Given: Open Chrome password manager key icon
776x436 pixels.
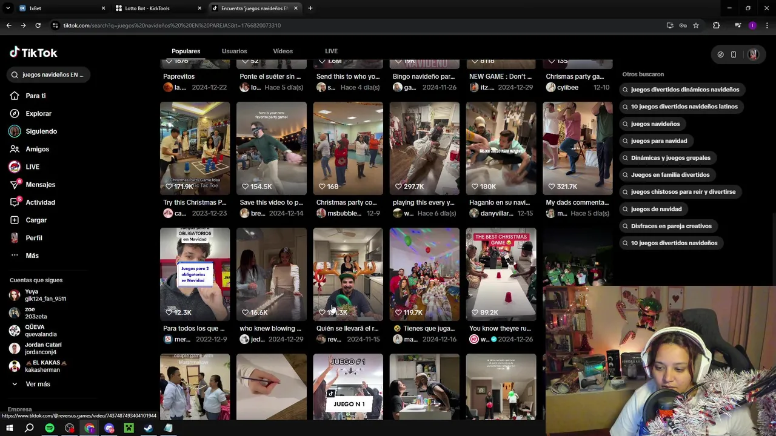Looking at the screenshot, I should click(x=683, y=25).
